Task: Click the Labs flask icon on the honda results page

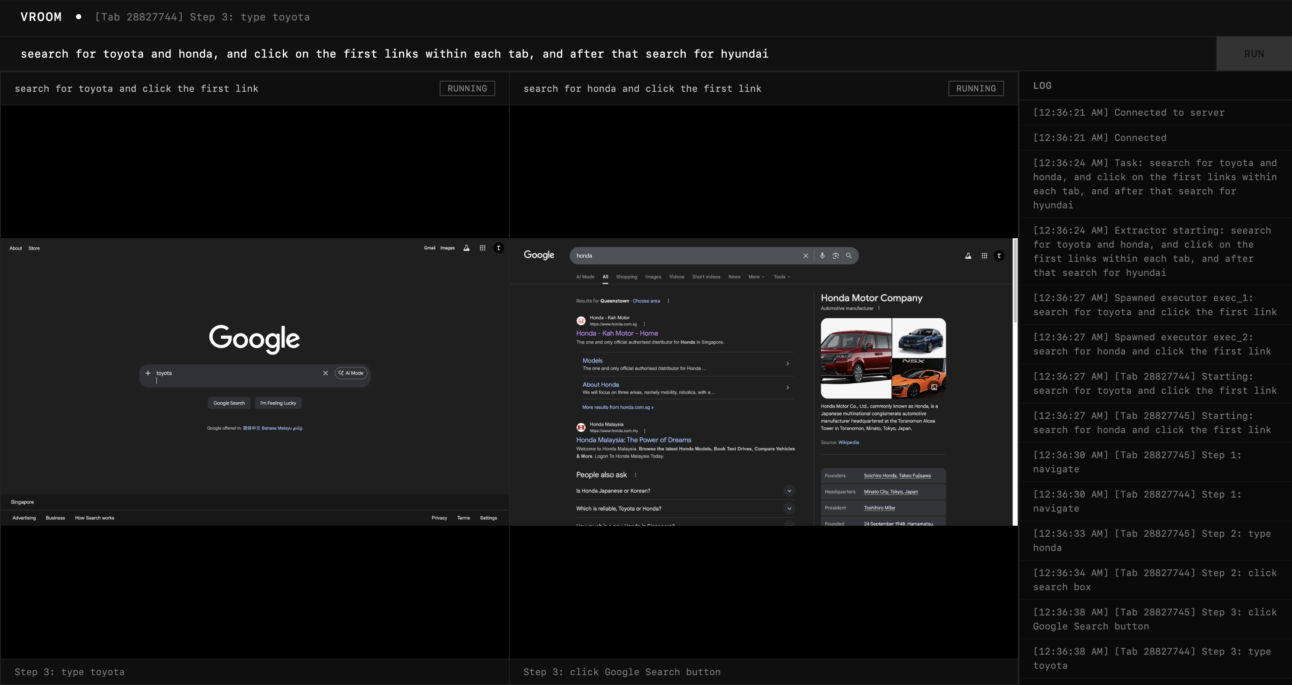Action: pyautogui.click(x=968, y=256)
